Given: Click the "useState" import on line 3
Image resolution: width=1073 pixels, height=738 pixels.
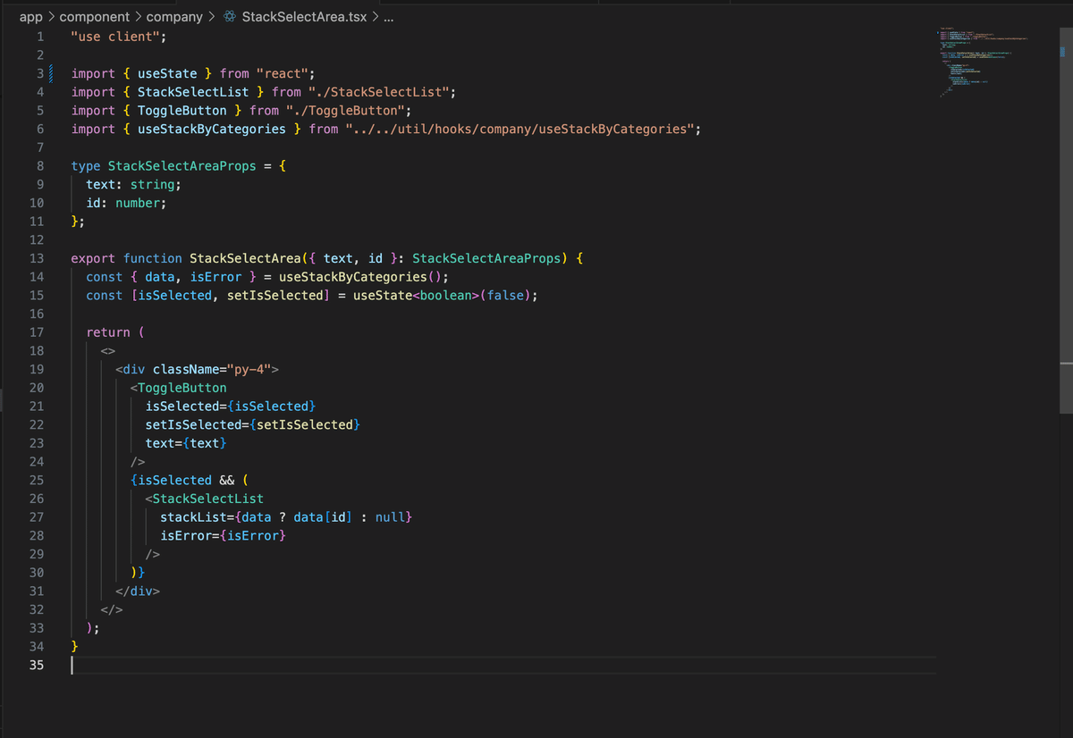Looking at the screenshot, I should [x=167, y=73].
